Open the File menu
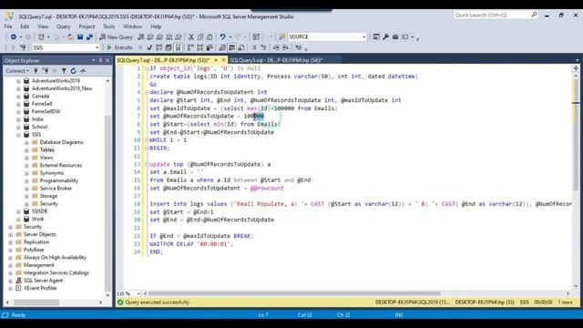 (x=8, y=26)
